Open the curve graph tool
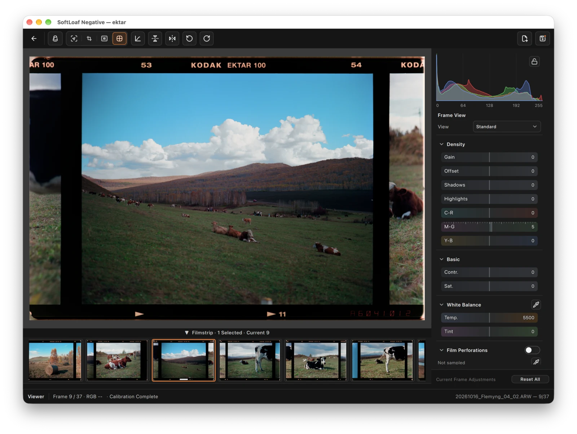The height and width of the screenshot is (434, 577). coord(138,39)
